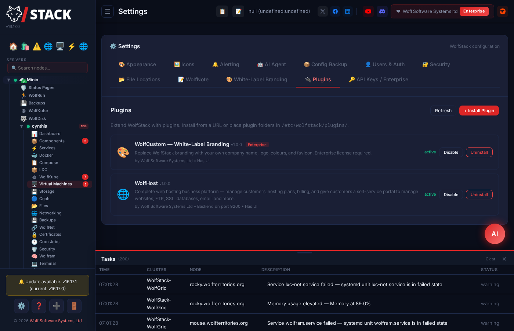Screen dimensions: 514x331
Task: Click the globe icon after the lightning bolt
Action: coord(83,46)
